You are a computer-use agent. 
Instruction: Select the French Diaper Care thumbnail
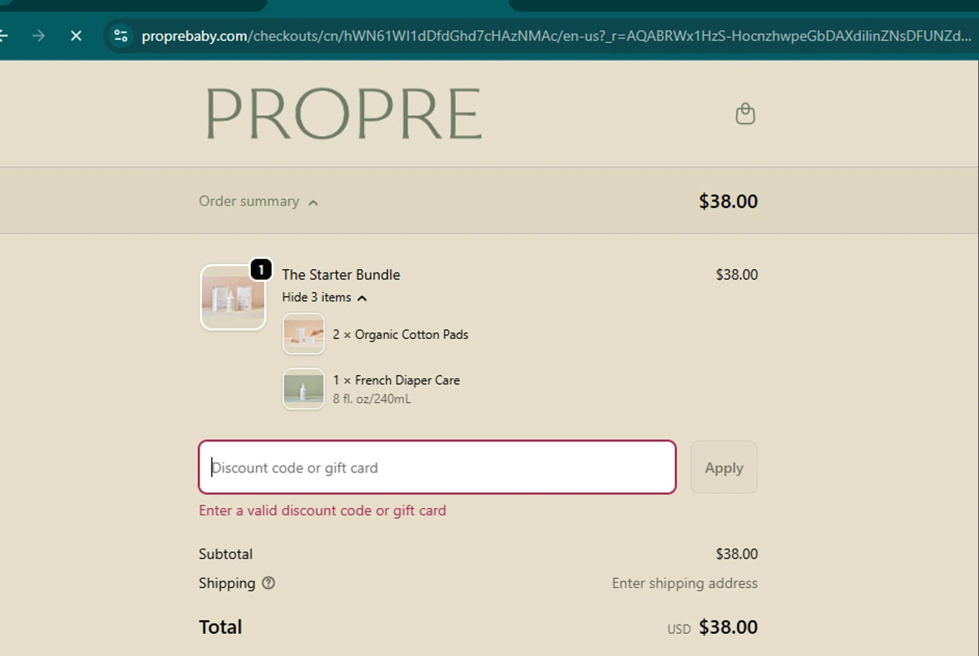[303, 389]
